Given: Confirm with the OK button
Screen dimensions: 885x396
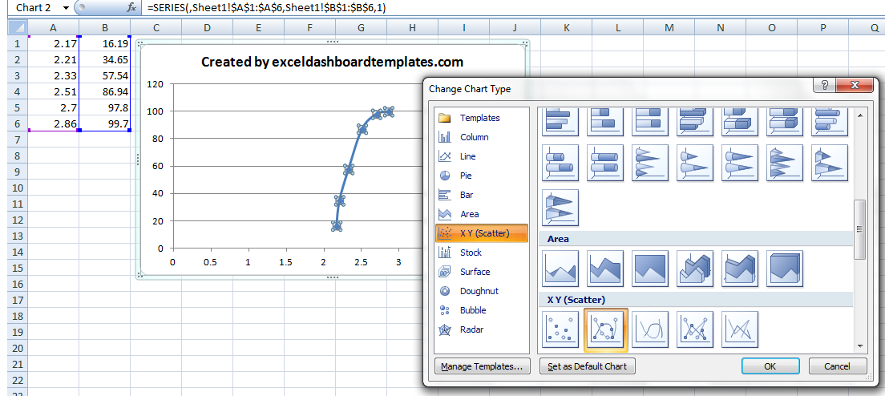Looking at the screenshot, I should [770, 366].
